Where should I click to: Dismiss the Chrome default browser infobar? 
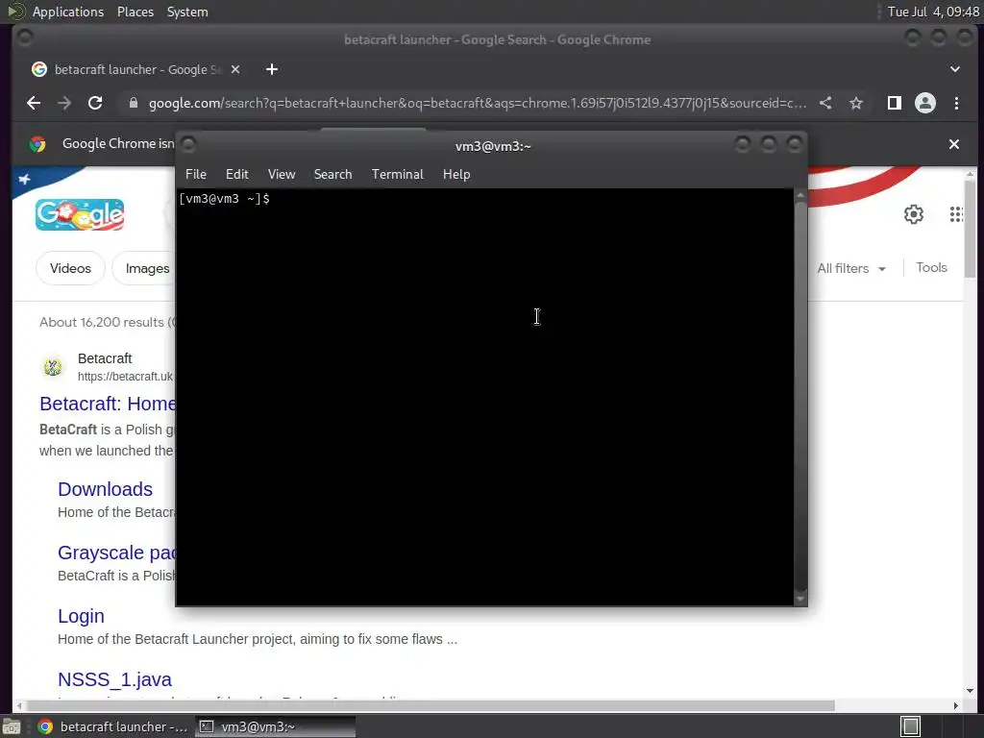[954, 144]
